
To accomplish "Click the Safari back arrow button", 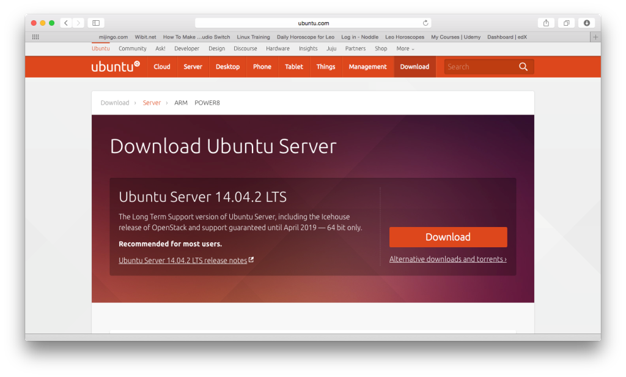I will click(x=66, y=23).
